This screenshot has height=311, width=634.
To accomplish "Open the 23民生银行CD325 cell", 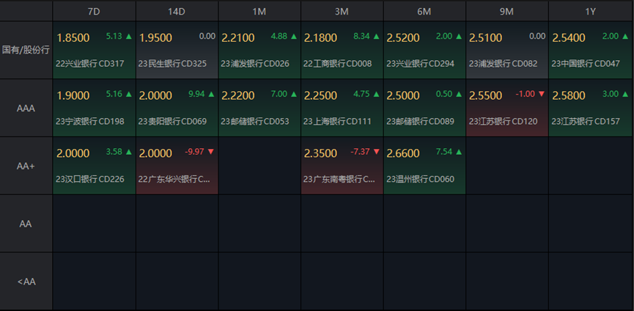I will [177, 50].
